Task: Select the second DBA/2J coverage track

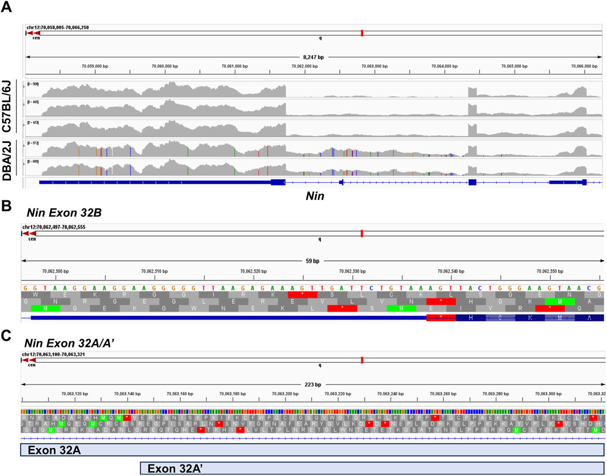Action: [x=313, y=167]
